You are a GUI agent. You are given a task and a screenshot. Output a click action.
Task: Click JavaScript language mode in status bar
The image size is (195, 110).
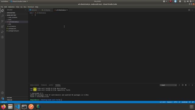click(185, 102)
